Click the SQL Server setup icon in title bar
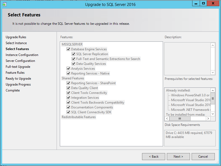 click(x=4, y=5)
